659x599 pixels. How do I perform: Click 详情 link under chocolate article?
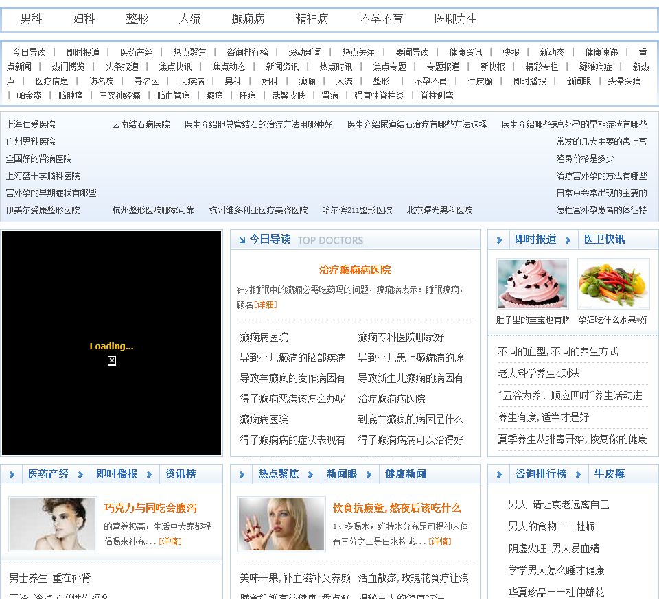(x=170, y=541)
